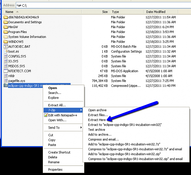Image resolution: width=191 pixels, height=175 pixels.
Task: Click the 110,402 KB size value
Action: click(100, 86)
